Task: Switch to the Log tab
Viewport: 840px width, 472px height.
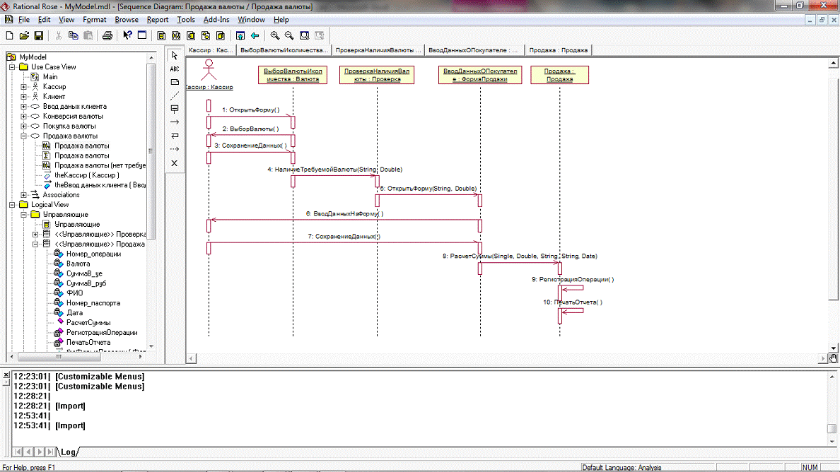Action: (x=69, y=452)
